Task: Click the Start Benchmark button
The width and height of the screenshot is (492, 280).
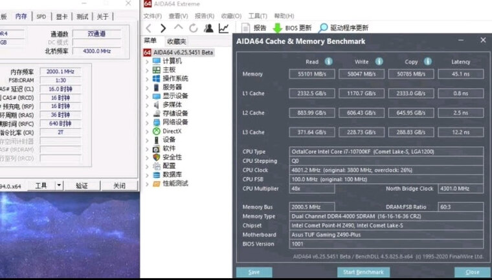Action: coord(363,272)
